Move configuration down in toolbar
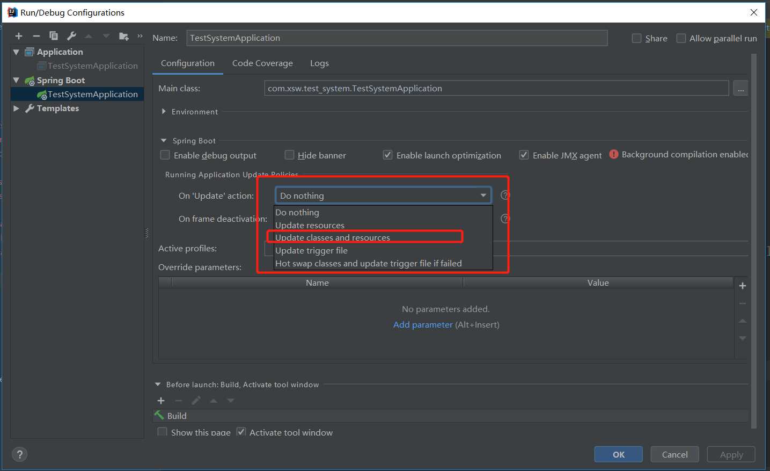The width and height of the screenshot is (770, 471). (106, 36)
